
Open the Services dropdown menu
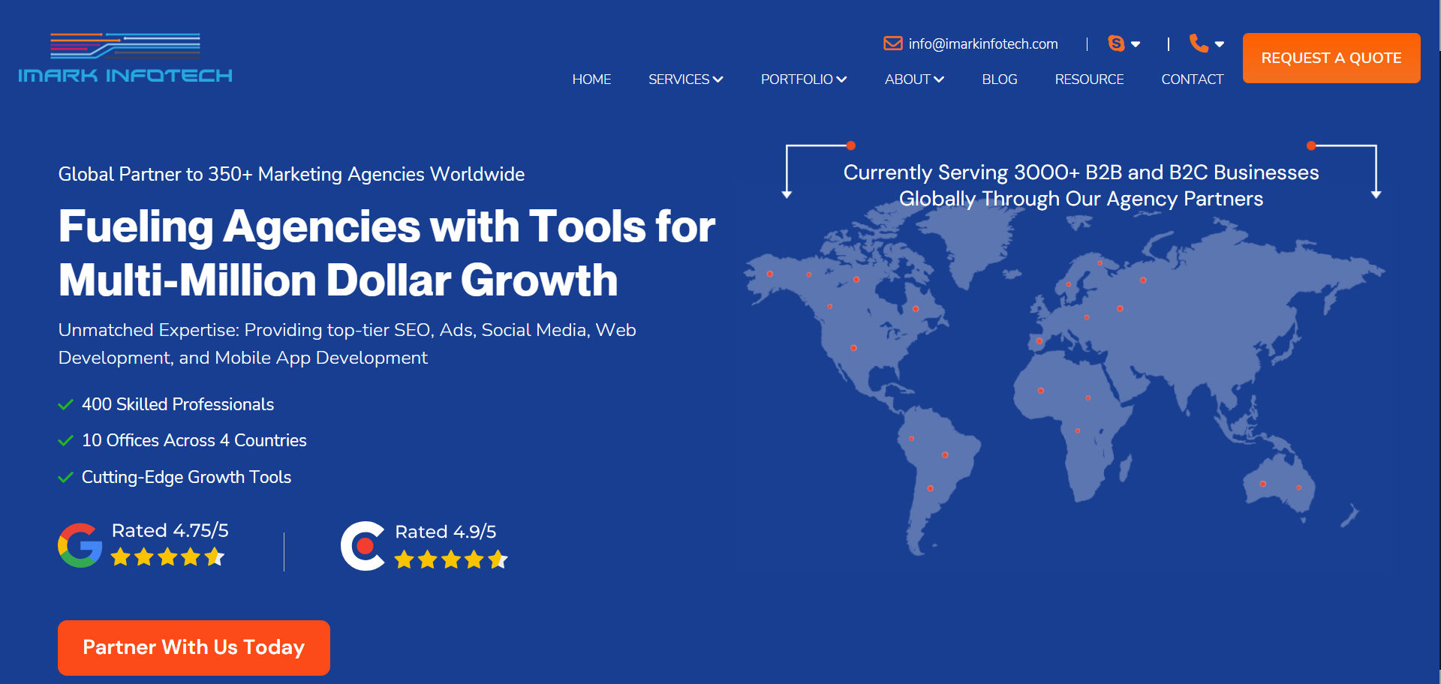pos(685,79)
